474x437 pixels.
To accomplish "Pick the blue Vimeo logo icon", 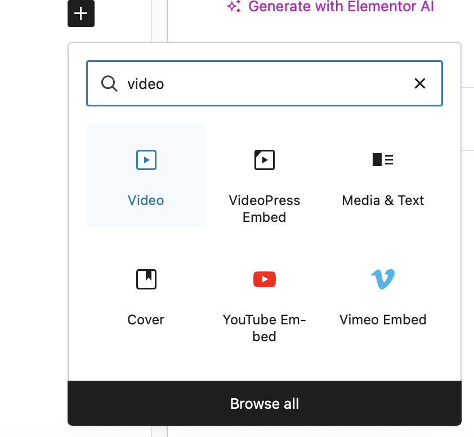I will pyautogui.click(x=383, y=279).
